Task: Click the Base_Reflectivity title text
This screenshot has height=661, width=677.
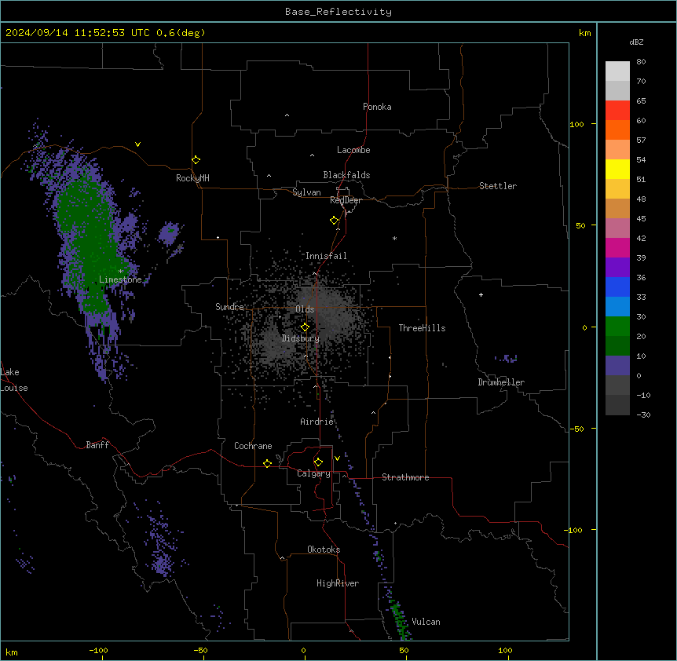Action: (x=338, y=12)
